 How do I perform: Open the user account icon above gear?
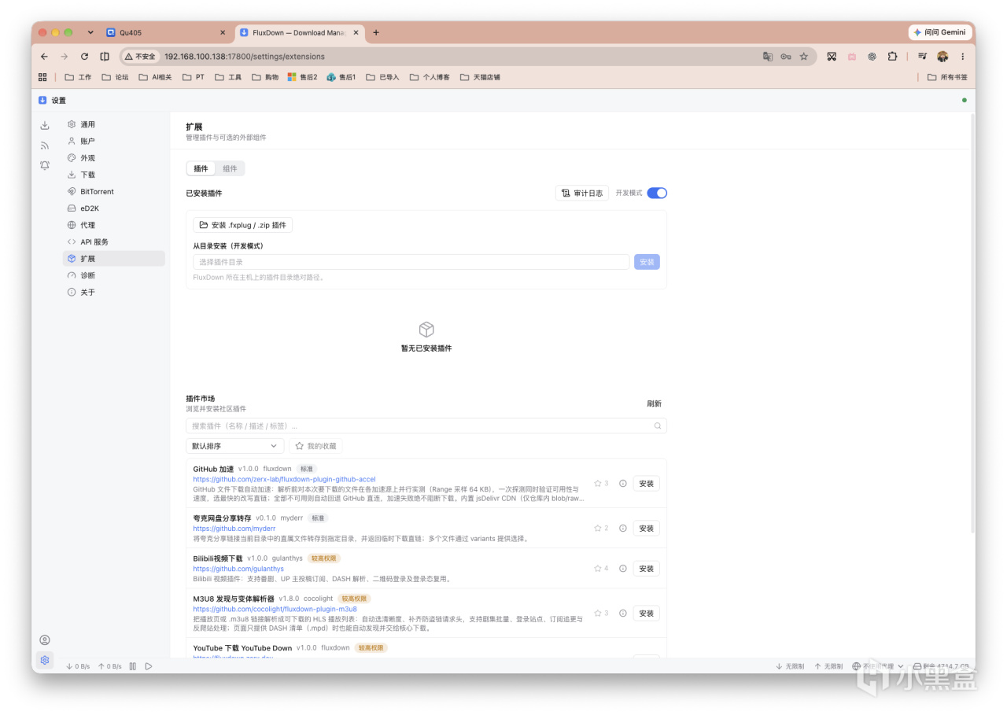[x=45, y=640]
